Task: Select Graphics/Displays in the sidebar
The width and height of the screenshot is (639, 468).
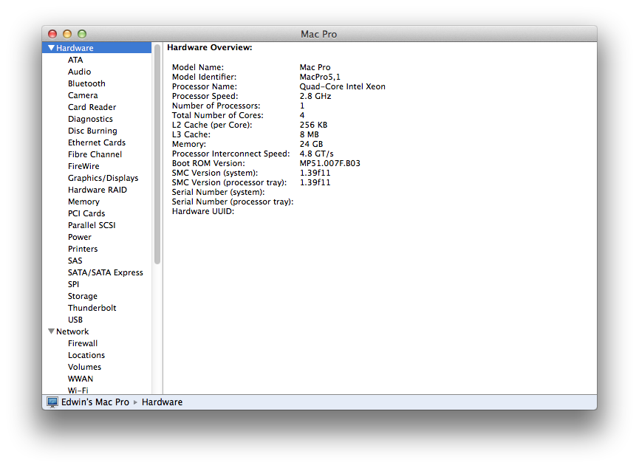Action: point(103,178)
